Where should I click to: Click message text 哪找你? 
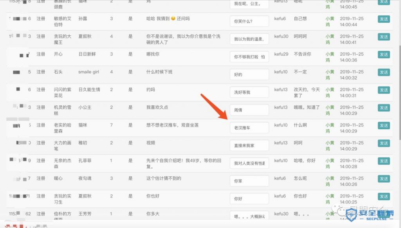(153, 54)
